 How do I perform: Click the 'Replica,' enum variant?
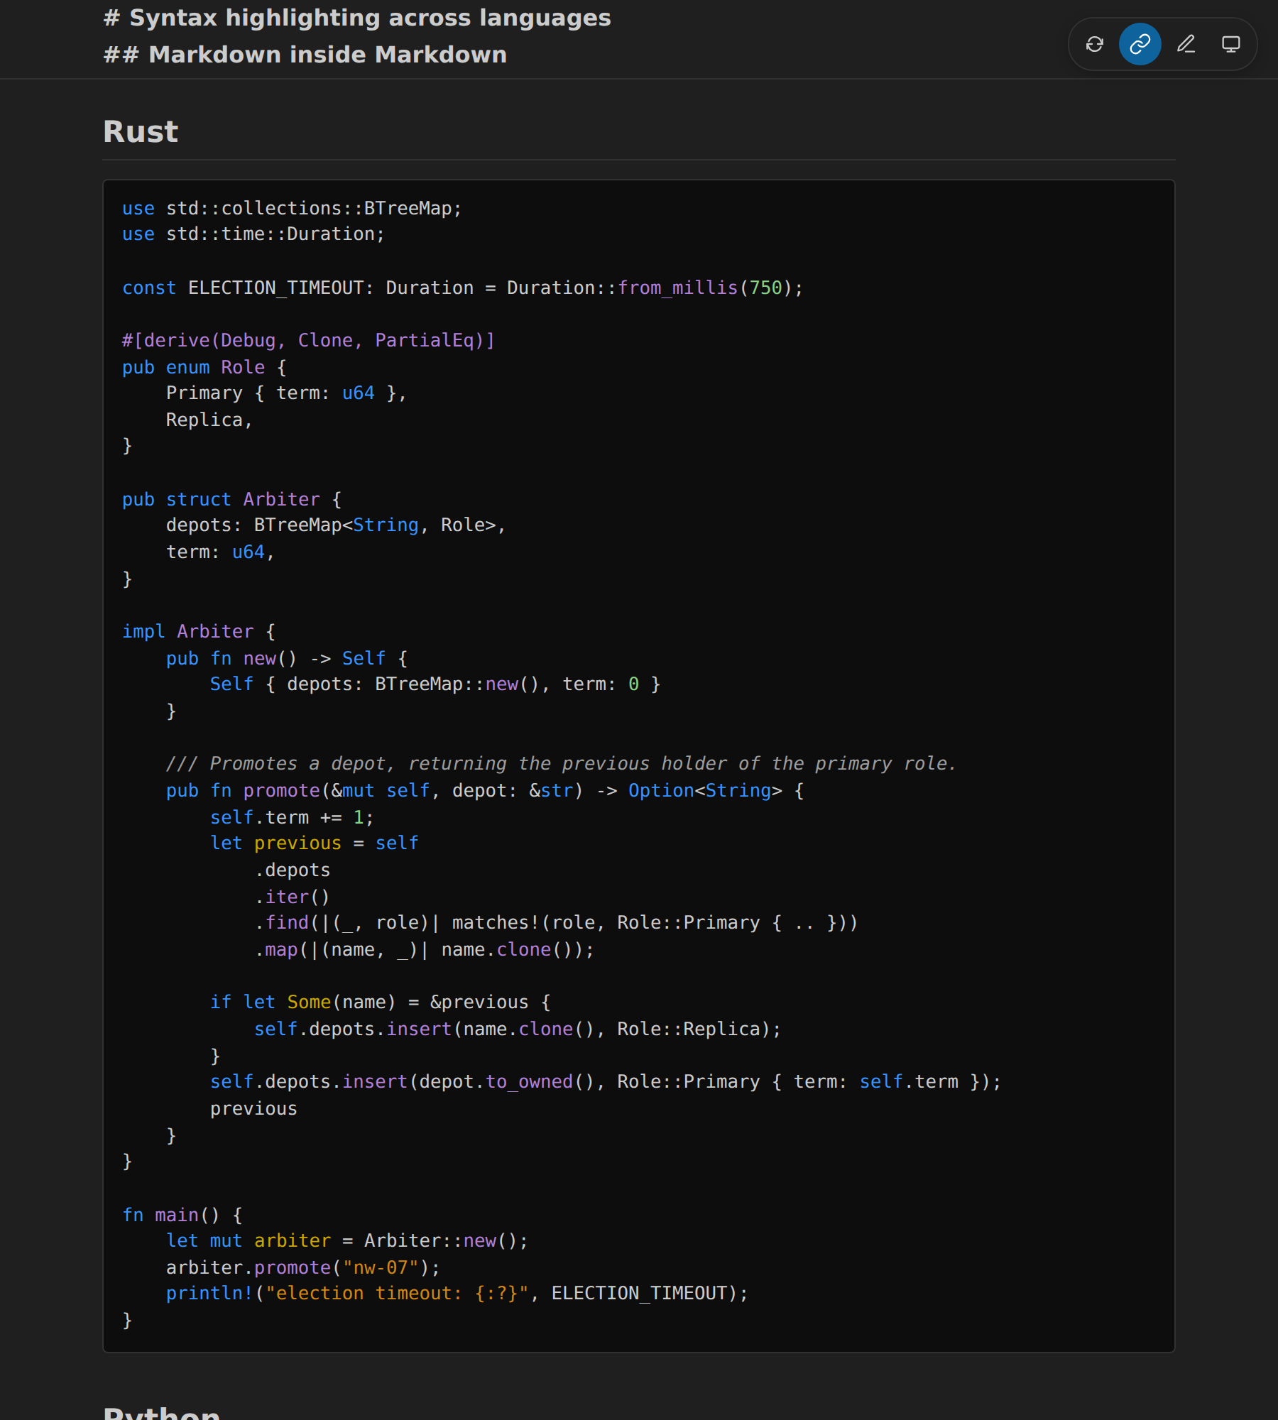(209, 420)
